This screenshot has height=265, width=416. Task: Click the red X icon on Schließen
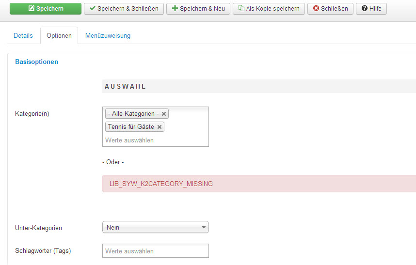(316, 9)
